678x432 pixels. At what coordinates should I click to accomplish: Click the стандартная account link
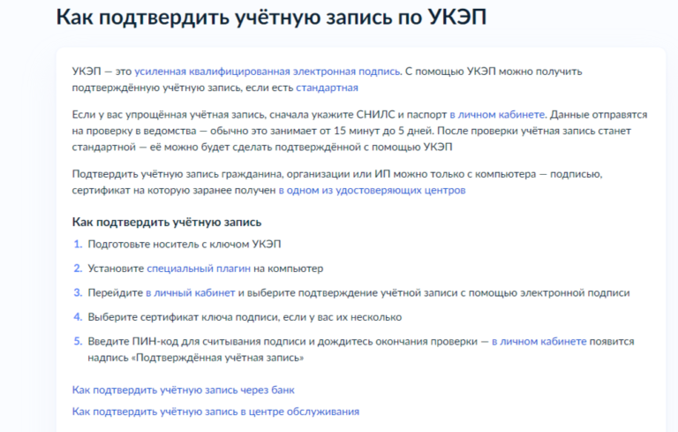click(x=327, y=87)
